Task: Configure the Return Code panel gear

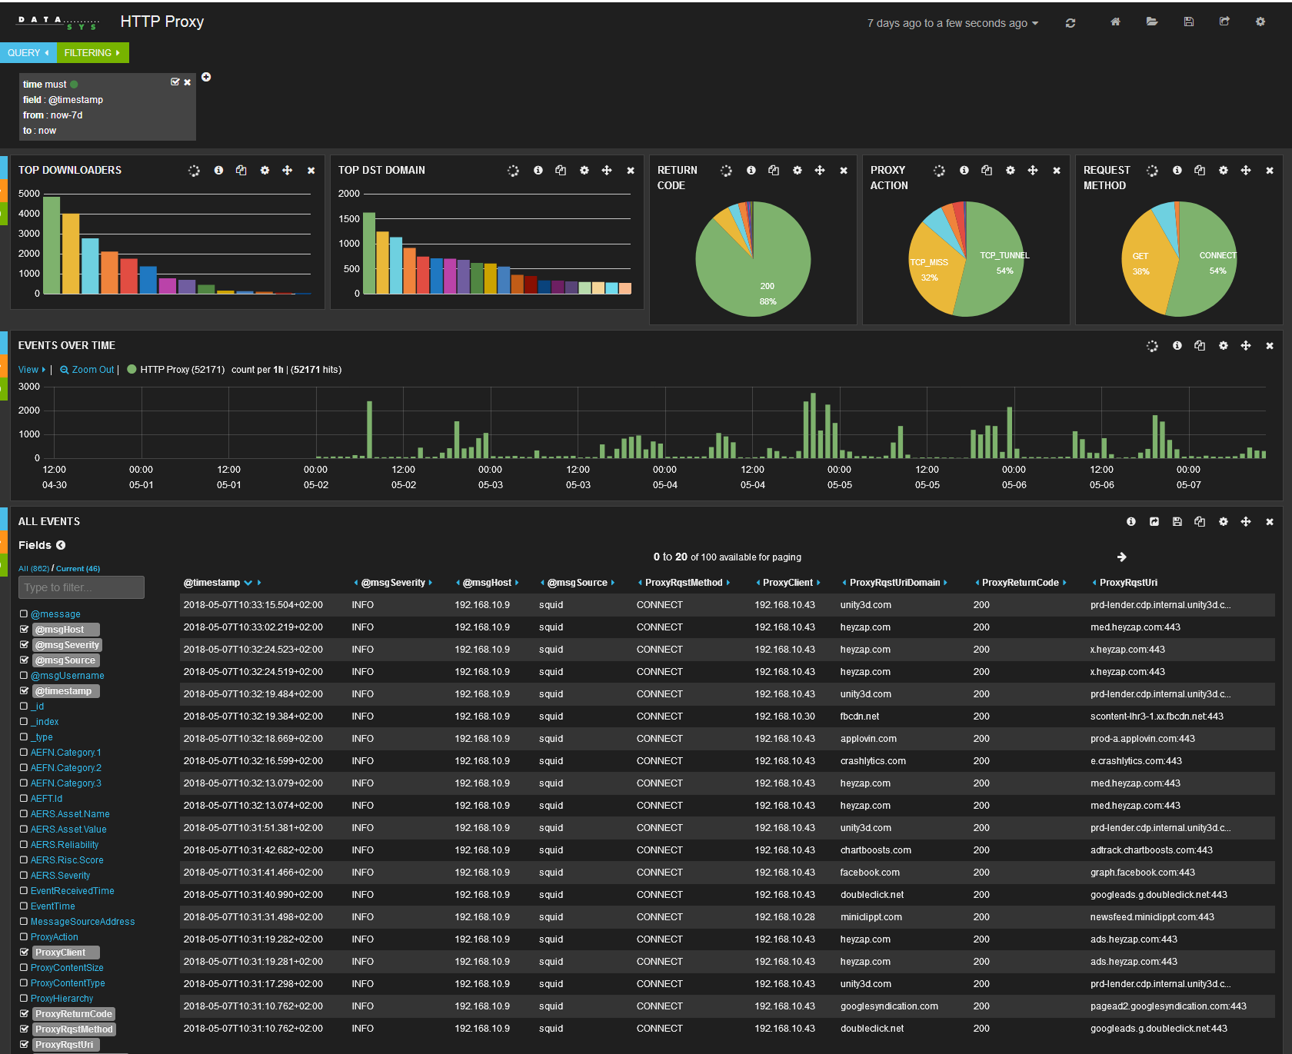Action: coord(798,170)
